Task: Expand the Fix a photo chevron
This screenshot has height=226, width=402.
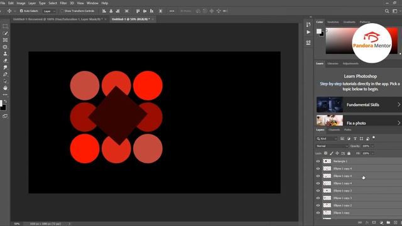Action: tap(399, 123)
